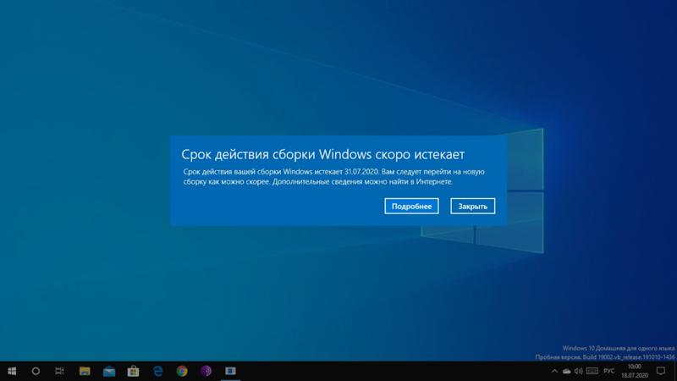Launch Google Chrome from the taskbar
This screenshot has width=677, height=381.
[x=182, y=371]
